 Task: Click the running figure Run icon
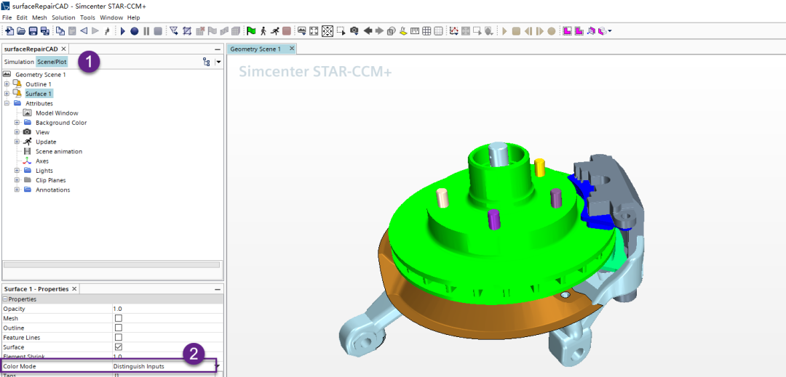(x=274, y=31)
